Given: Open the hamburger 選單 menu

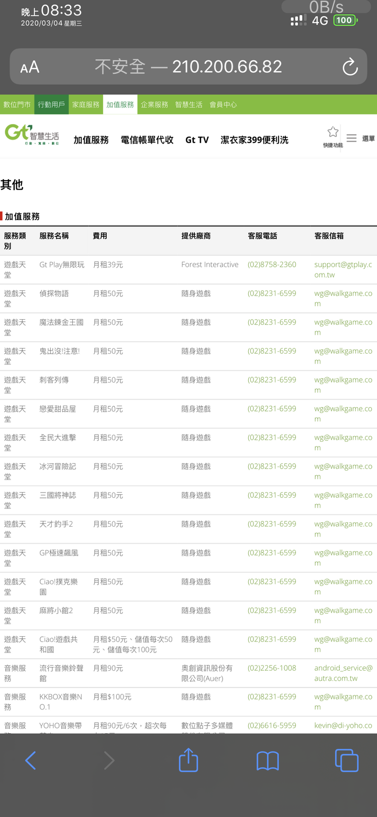Looking at the screenshot, I should click(361, 138).
